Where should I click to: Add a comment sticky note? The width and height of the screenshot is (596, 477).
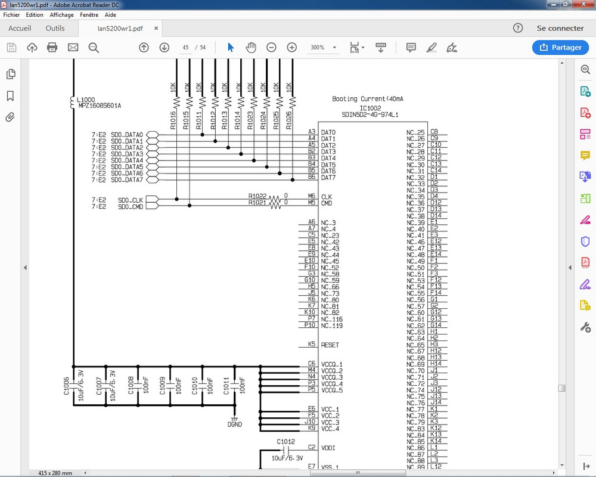(x=411, y=48)
